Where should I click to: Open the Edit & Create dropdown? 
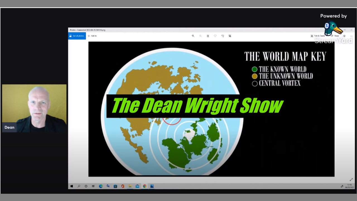coord(318,36)
